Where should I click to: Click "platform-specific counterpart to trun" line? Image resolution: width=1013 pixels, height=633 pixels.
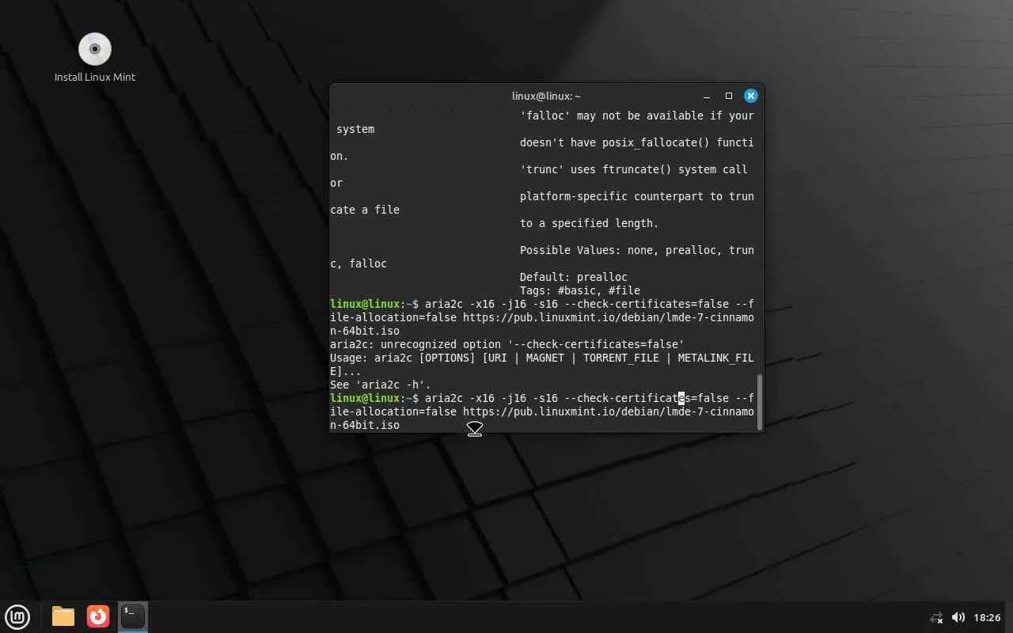click(x=637, y=196)
